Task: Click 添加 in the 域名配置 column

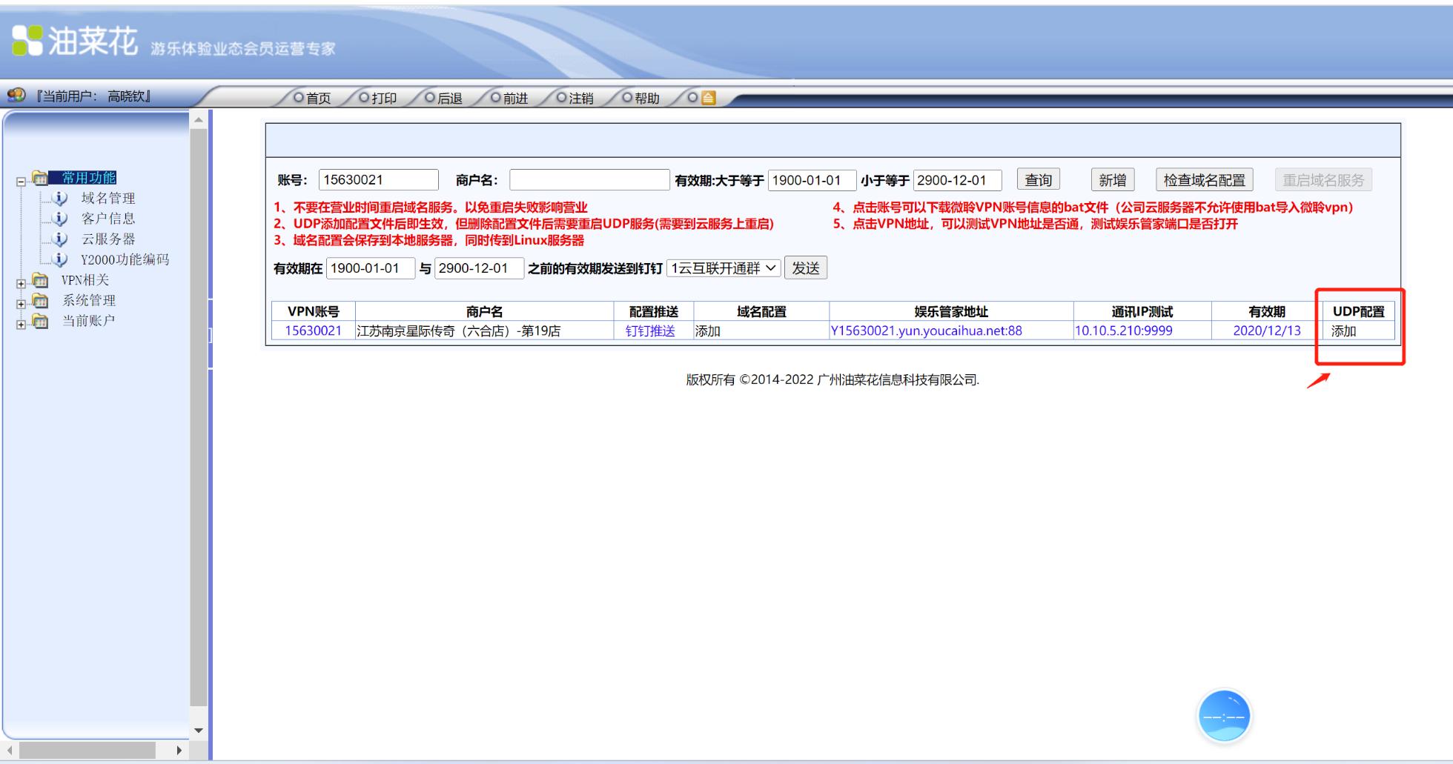Action: (x=707, y=331)
